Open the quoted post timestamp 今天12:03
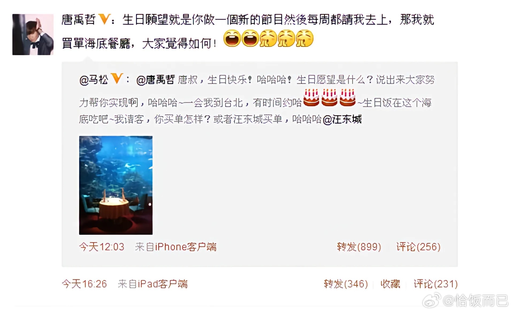The width and height of the screenshot is (513, 313). 102,247
